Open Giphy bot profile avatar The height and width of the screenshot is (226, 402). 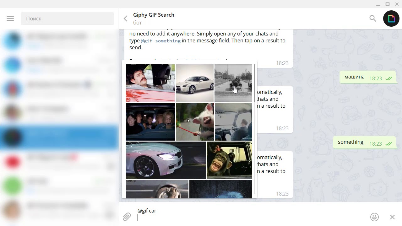coord(391,19)
